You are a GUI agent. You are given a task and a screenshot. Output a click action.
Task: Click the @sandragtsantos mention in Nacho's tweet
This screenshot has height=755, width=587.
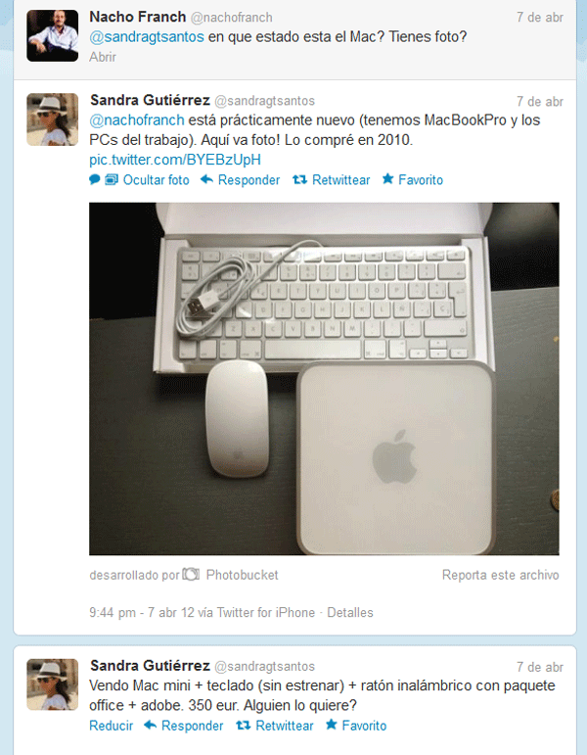point(147,37)
